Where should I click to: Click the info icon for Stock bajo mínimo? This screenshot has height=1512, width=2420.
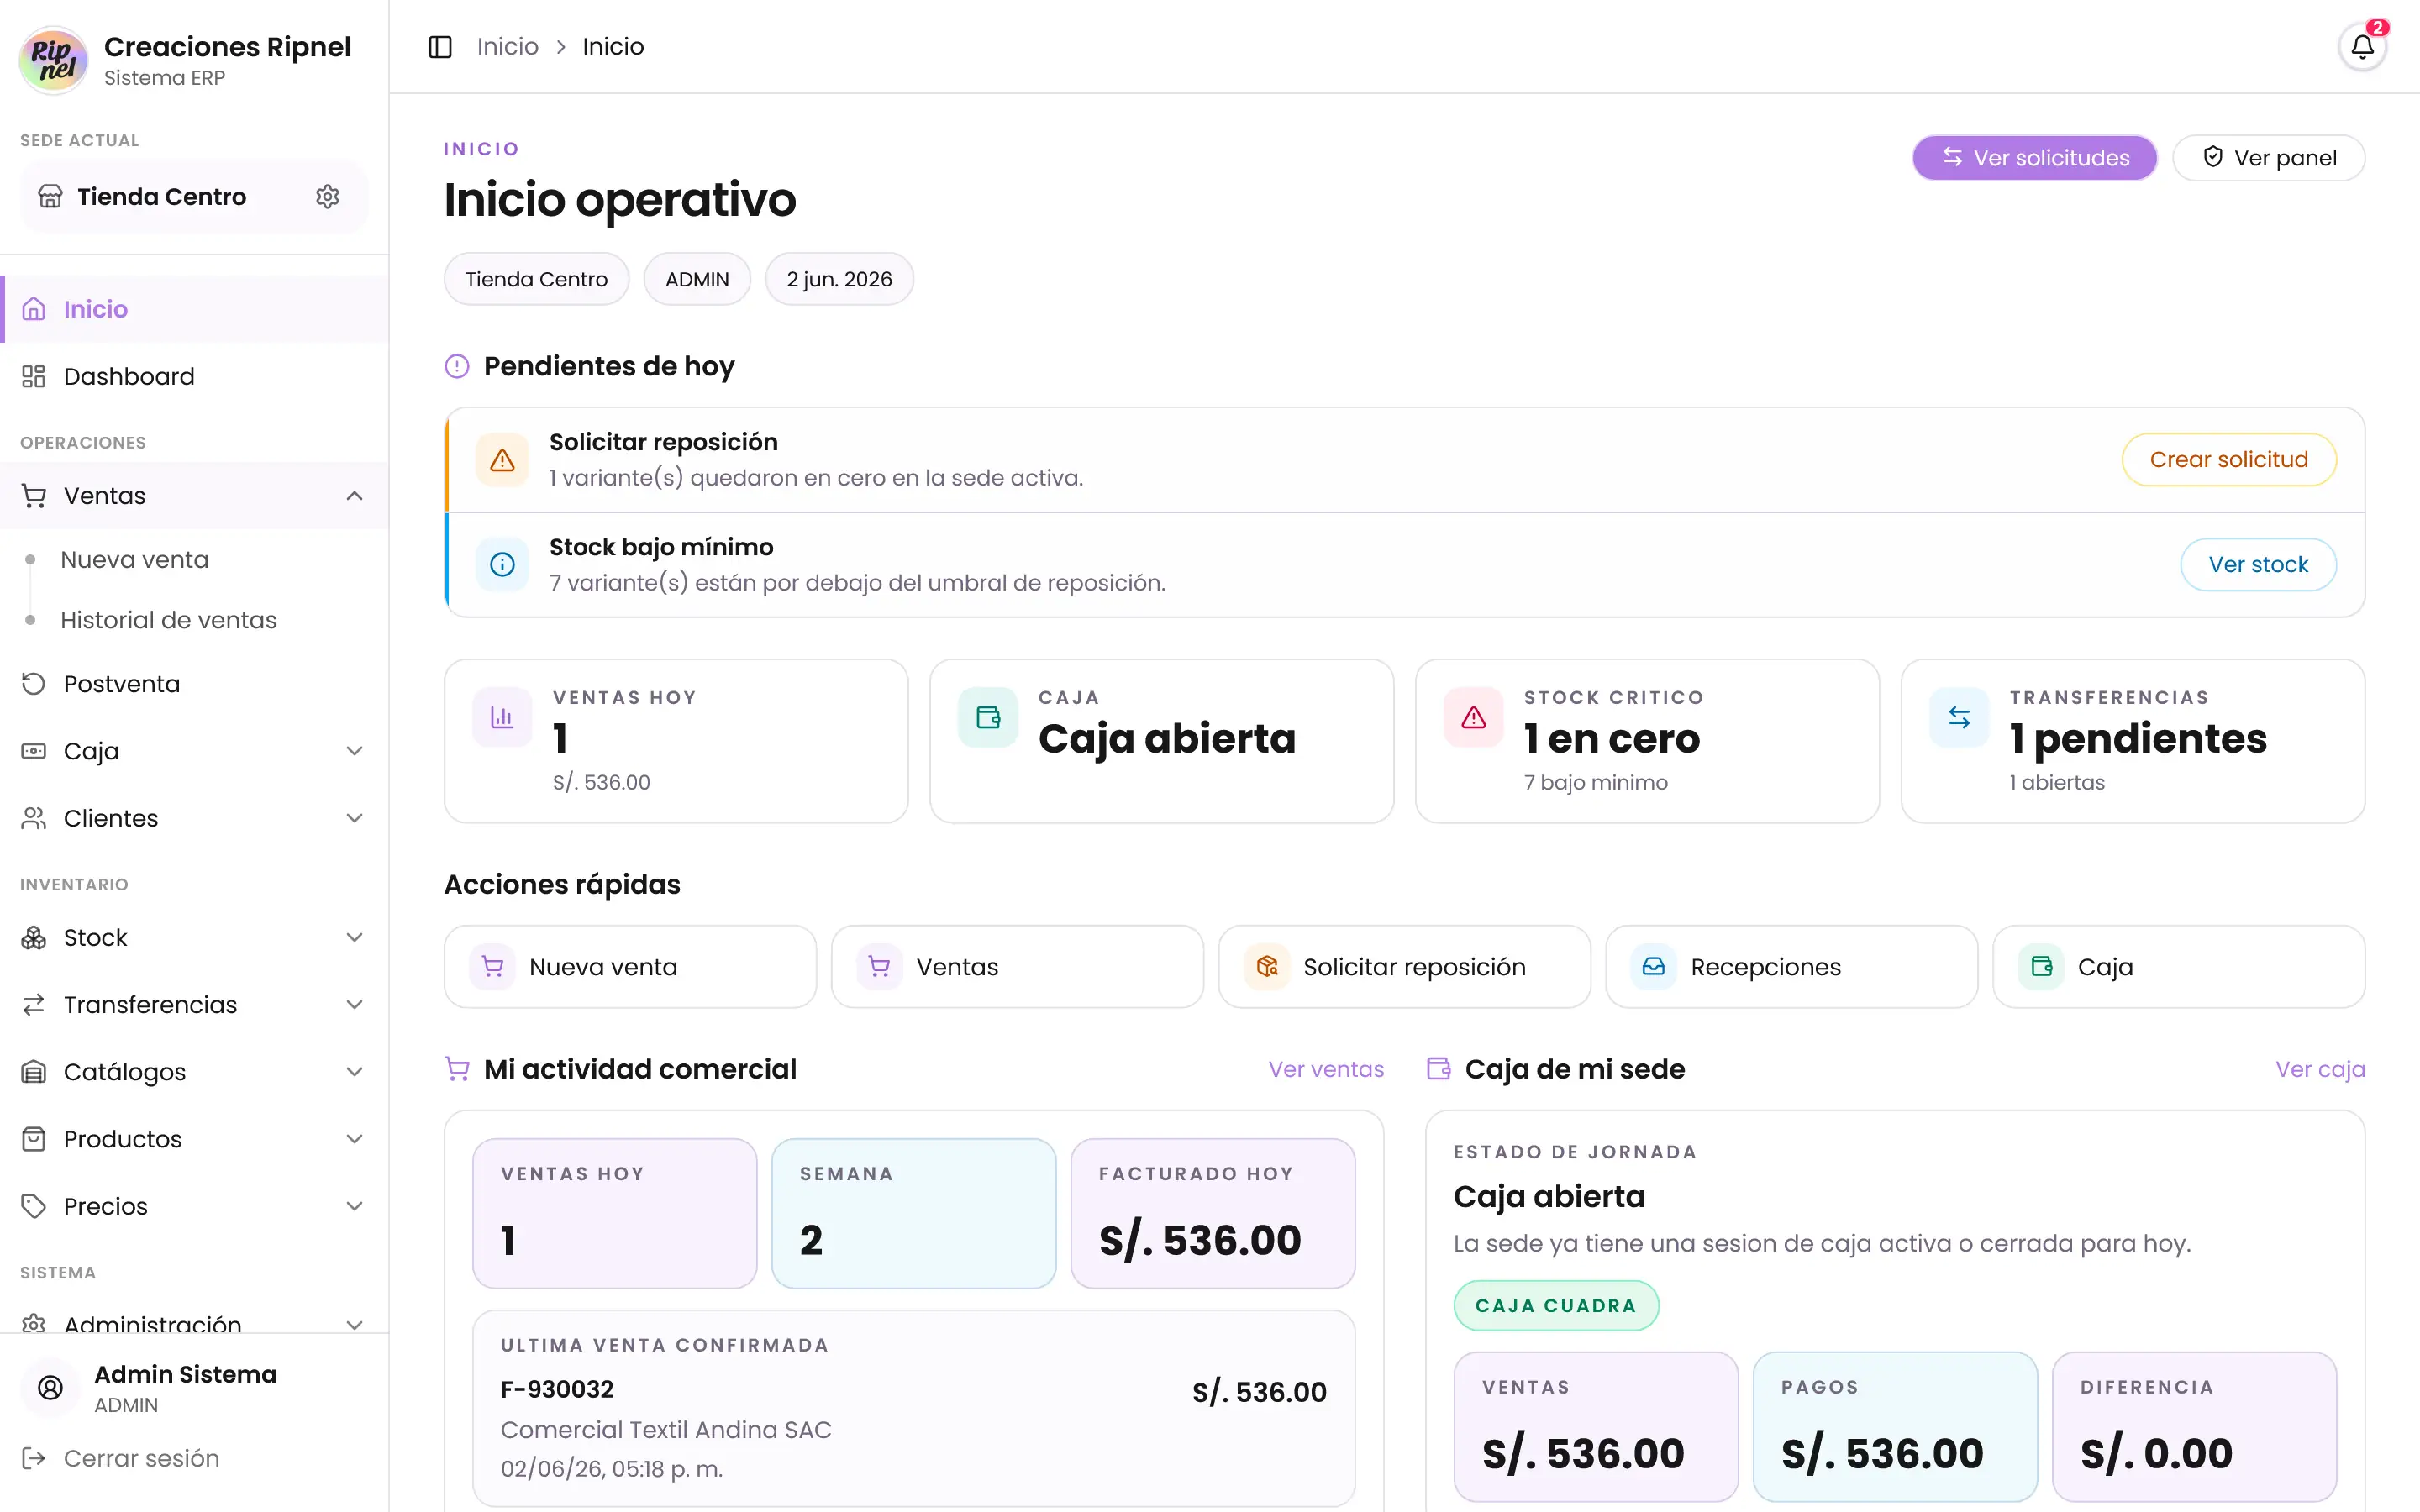pyautogui.click(x=502, y=564)
